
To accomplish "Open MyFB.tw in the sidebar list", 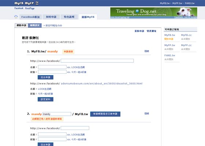I will click(170, 35).
